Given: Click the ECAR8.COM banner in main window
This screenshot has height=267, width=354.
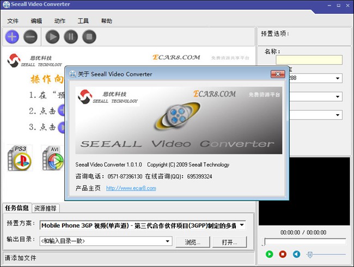Looking at the screenshot, I should click(x=176, y=57).
